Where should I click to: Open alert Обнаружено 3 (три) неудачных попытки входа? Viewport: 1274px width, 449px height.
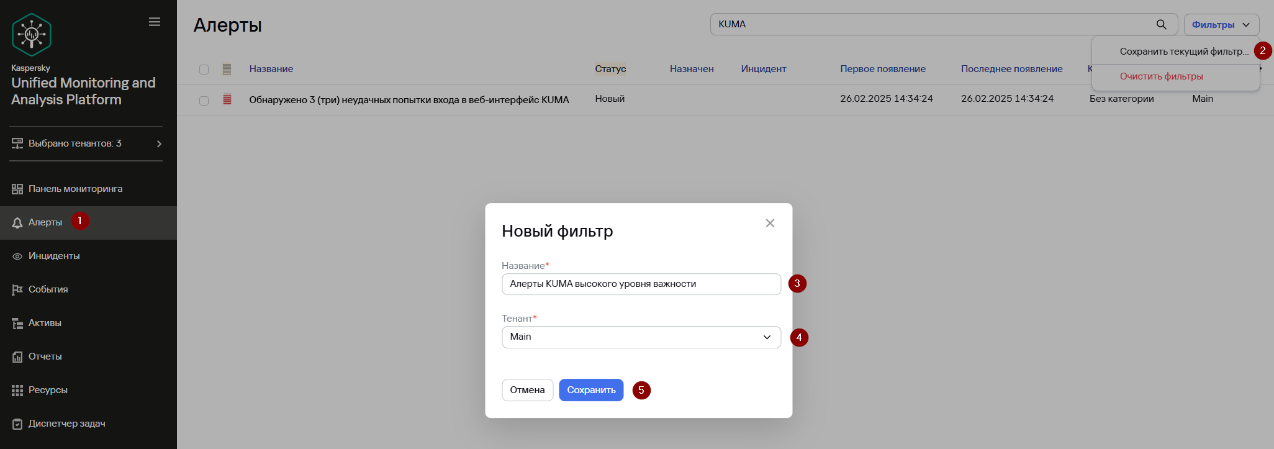409,100
